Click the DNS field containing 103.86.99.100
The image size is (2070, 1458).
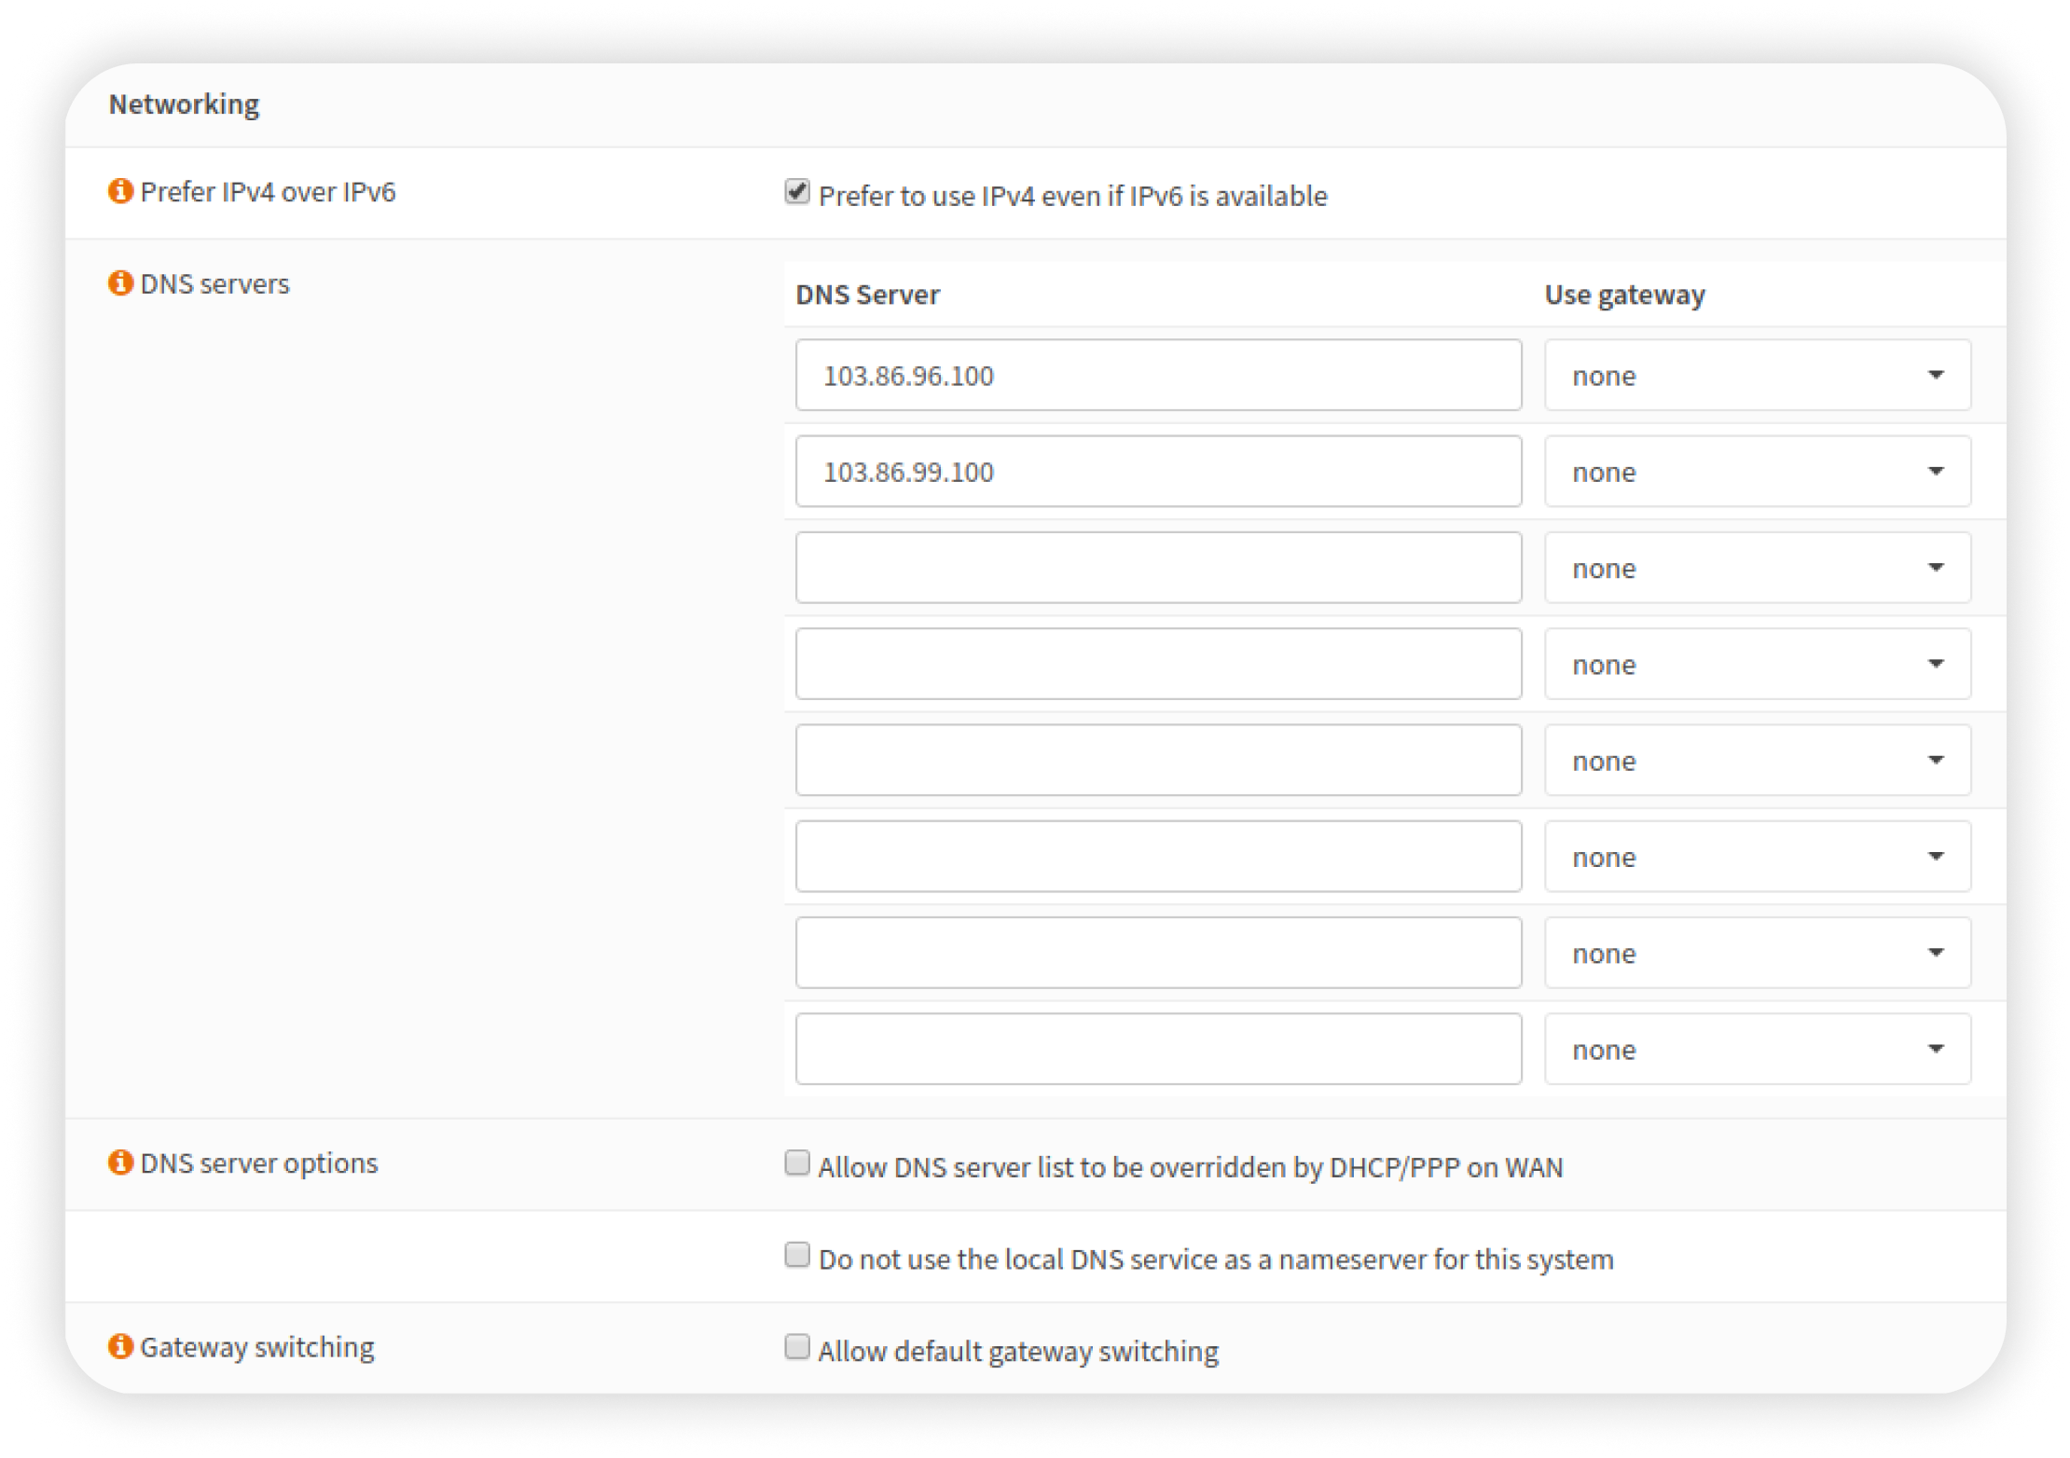[x=1158, y=472]
